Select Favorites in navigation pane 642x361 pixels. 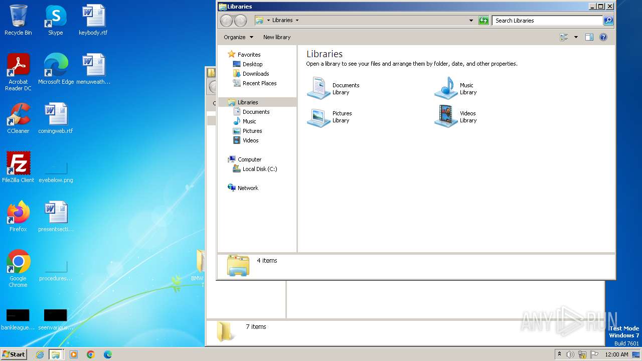(x=244, y=54)
